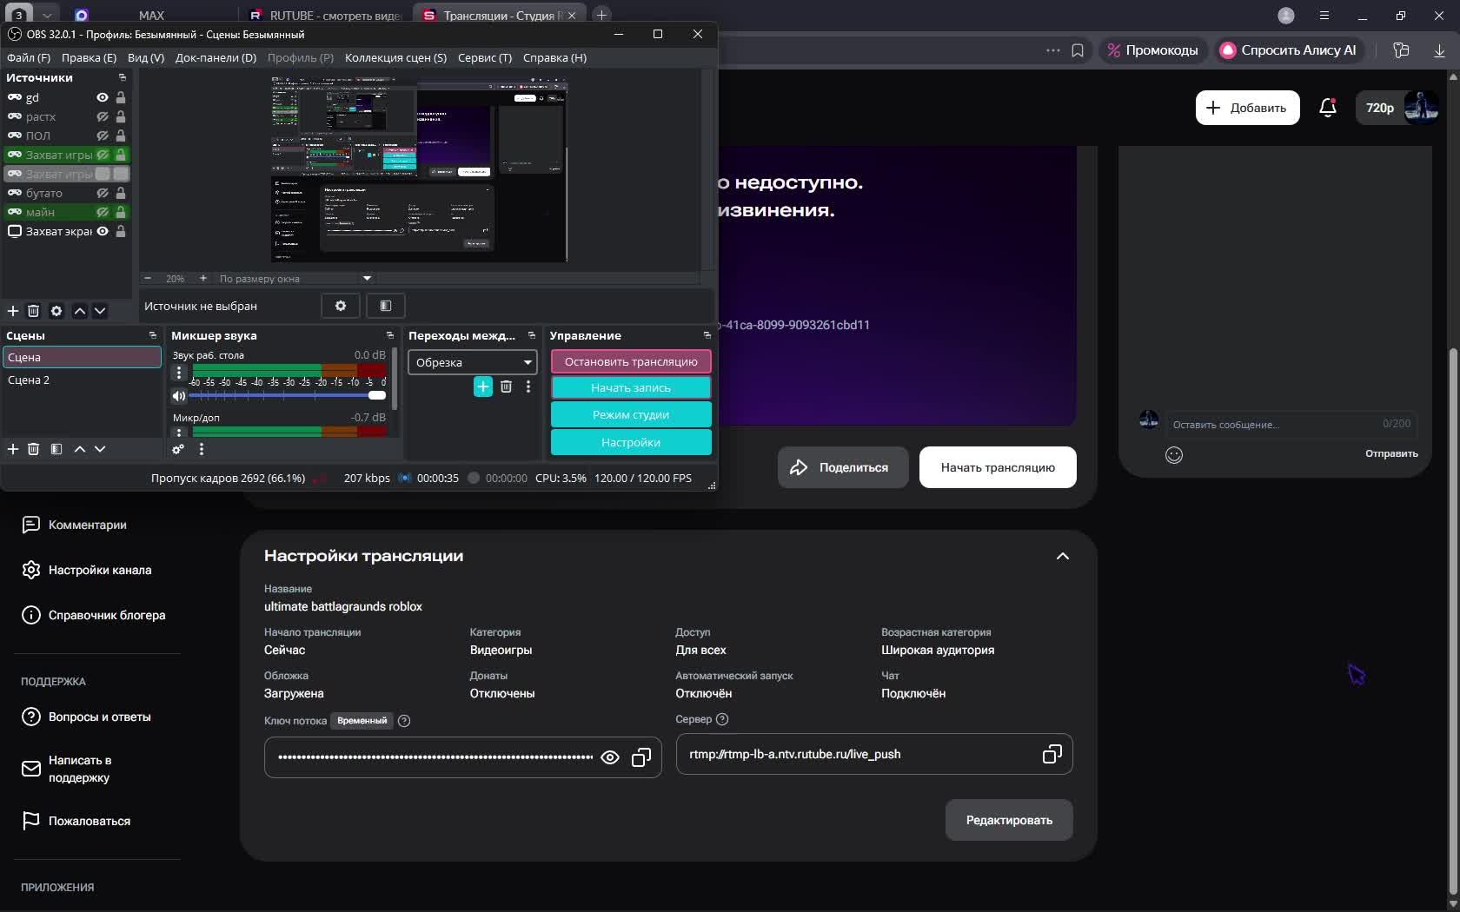Image resolution: width=1460 pixels, height=912 pixels.
Task: Show the hidden растх source
Action: click(x=103, y=116)
